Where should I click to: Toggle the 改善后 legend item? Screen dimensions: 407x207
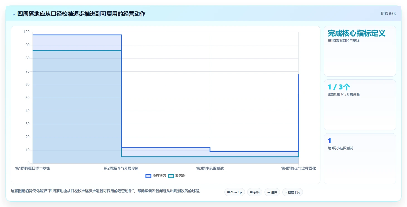coord(177,176)
